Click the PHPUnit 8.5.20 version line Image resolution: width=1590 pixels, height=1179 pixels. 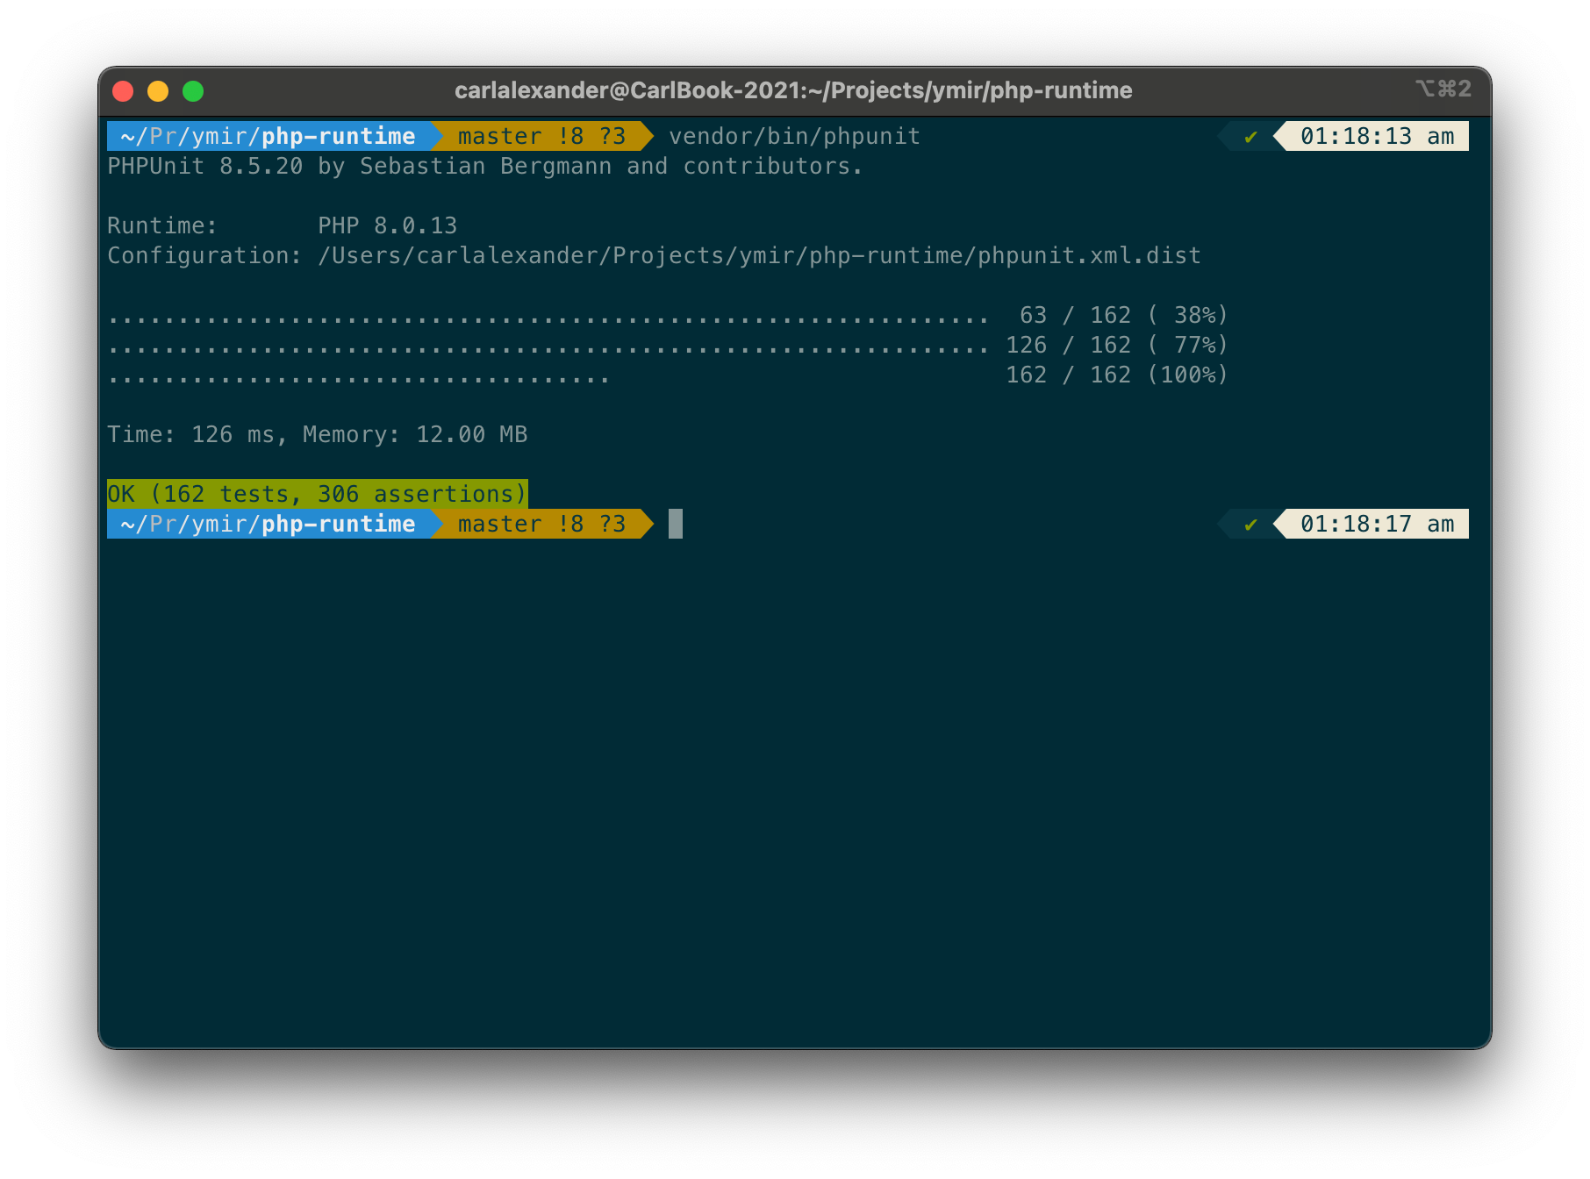coord(485,166)
